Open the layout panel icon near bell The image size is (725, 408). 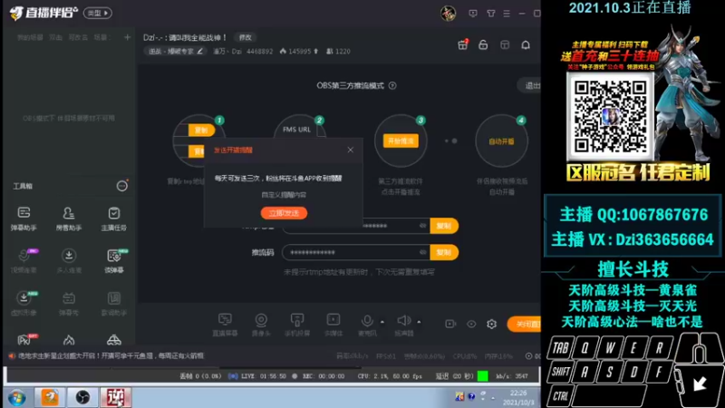[505, 44]
